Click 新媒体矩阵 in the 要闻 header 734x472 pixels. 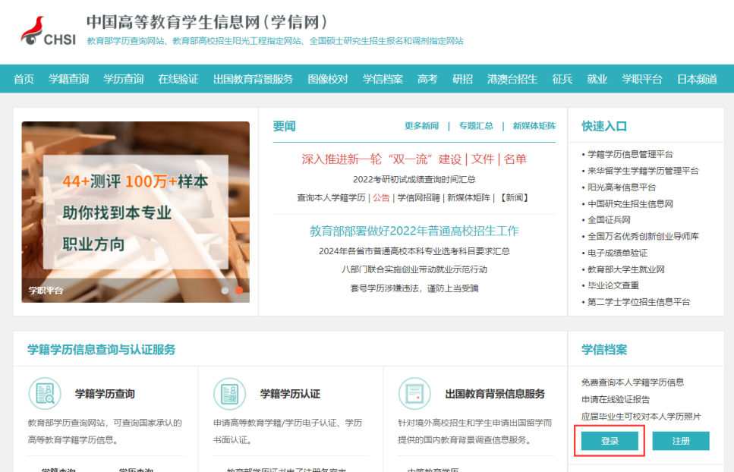tap(534, 126)
